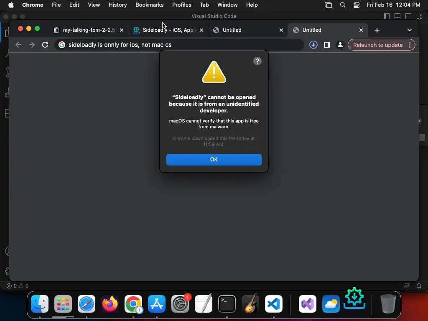Click the date and time in menu bar
The height and width of the screenshot is (321, 428).
pyautogui.click(x=393, y=5)
